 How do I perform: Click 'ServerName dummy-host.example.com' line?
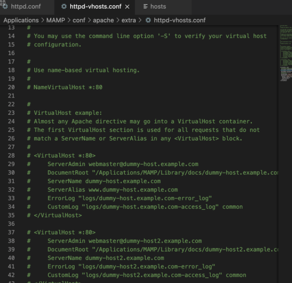(94, 181)
